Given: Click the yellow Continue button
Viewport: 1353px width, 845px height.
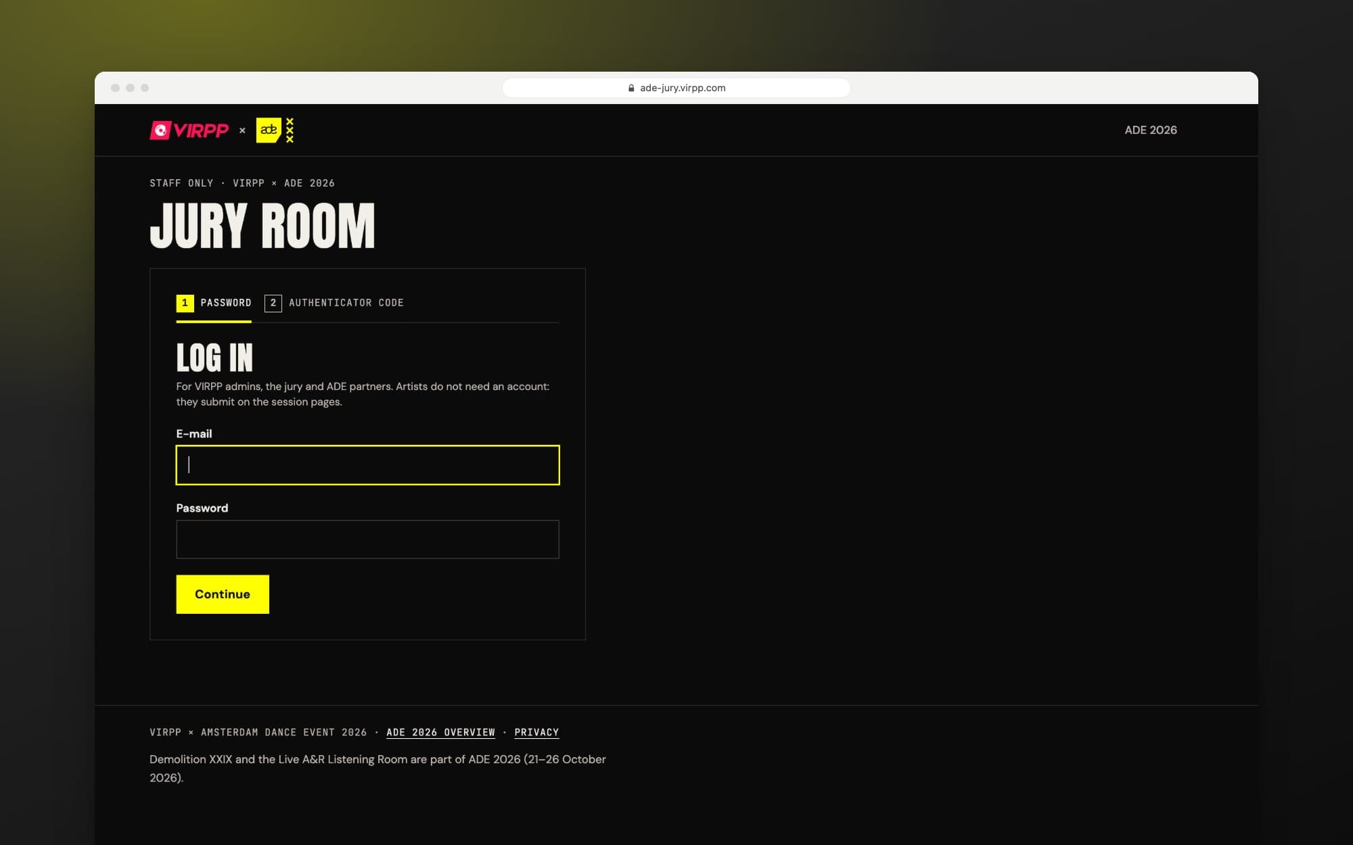Looking at the screenshot, I should (223, 594).
